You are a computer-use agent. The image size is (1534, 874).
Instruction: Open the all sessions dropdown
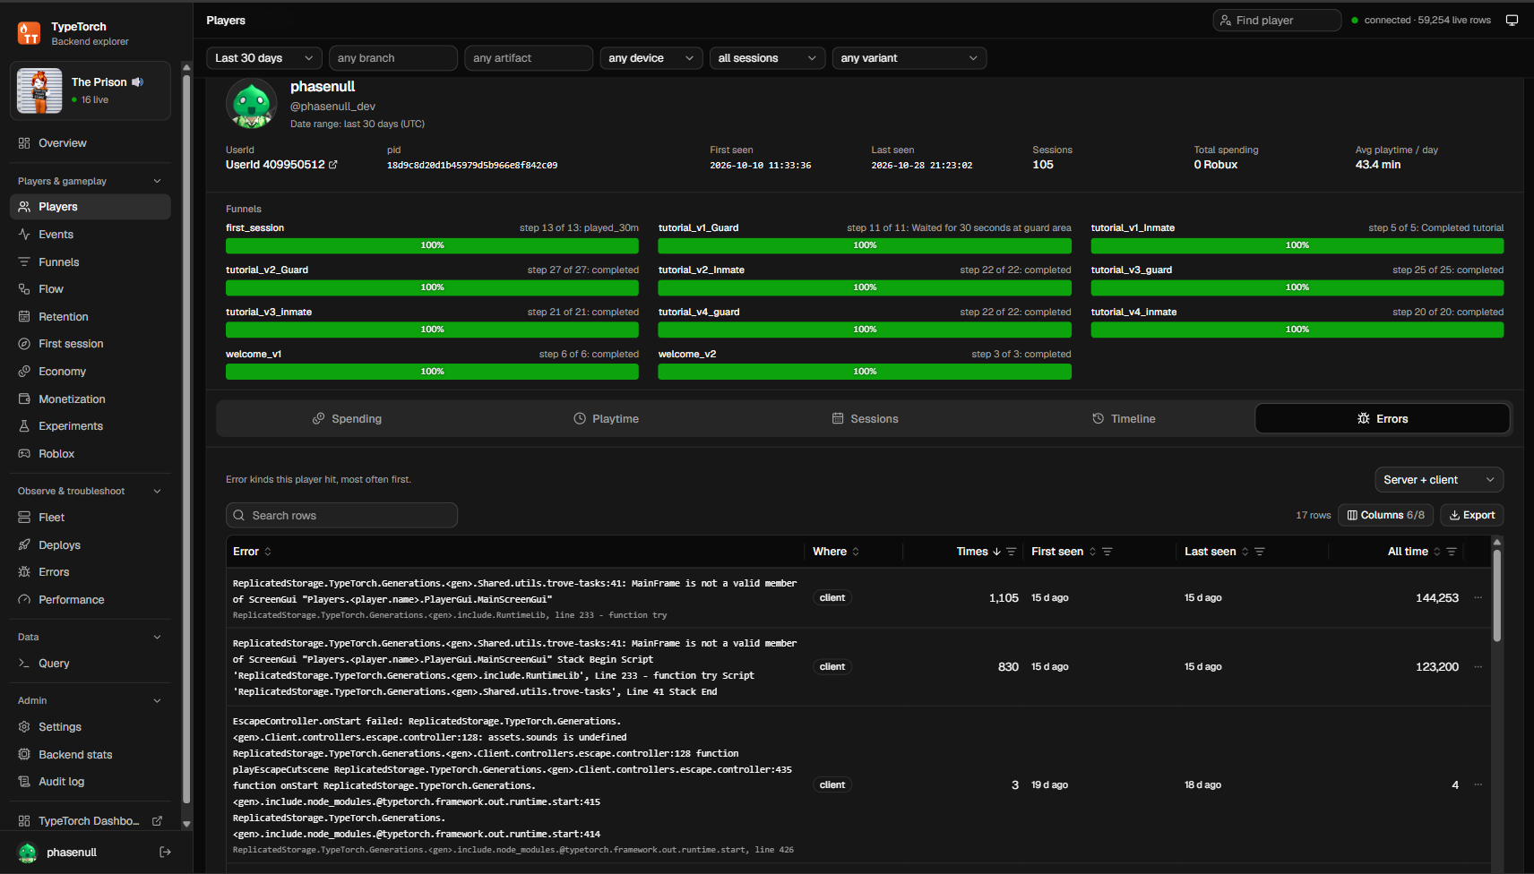[x=767, y=58]
